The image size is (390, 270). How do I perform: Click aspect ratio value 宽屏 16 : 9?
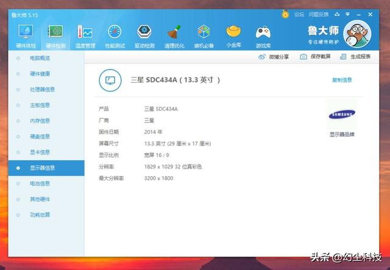157,155
